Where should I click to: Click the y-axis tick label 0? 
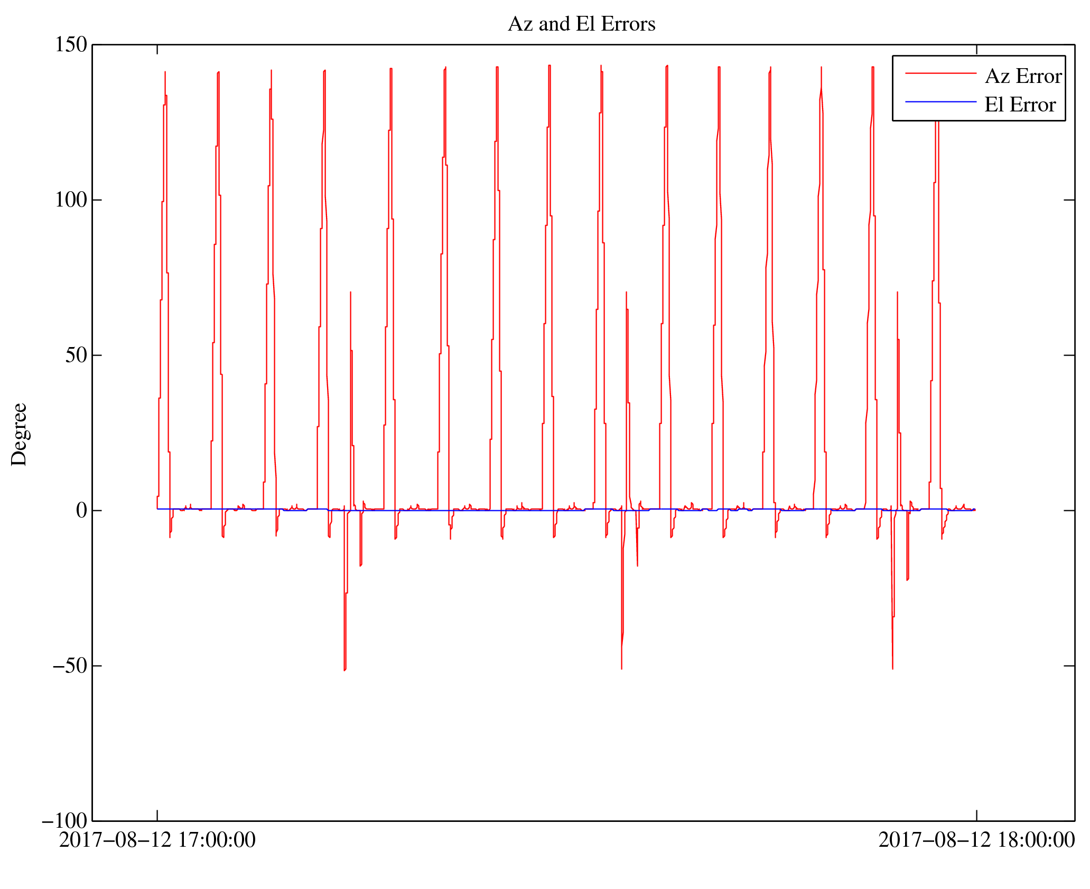click(81, 511)
